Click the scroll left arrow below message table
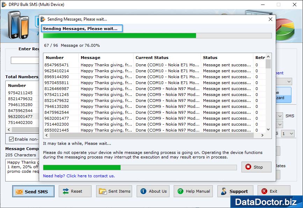 point(46,135)
